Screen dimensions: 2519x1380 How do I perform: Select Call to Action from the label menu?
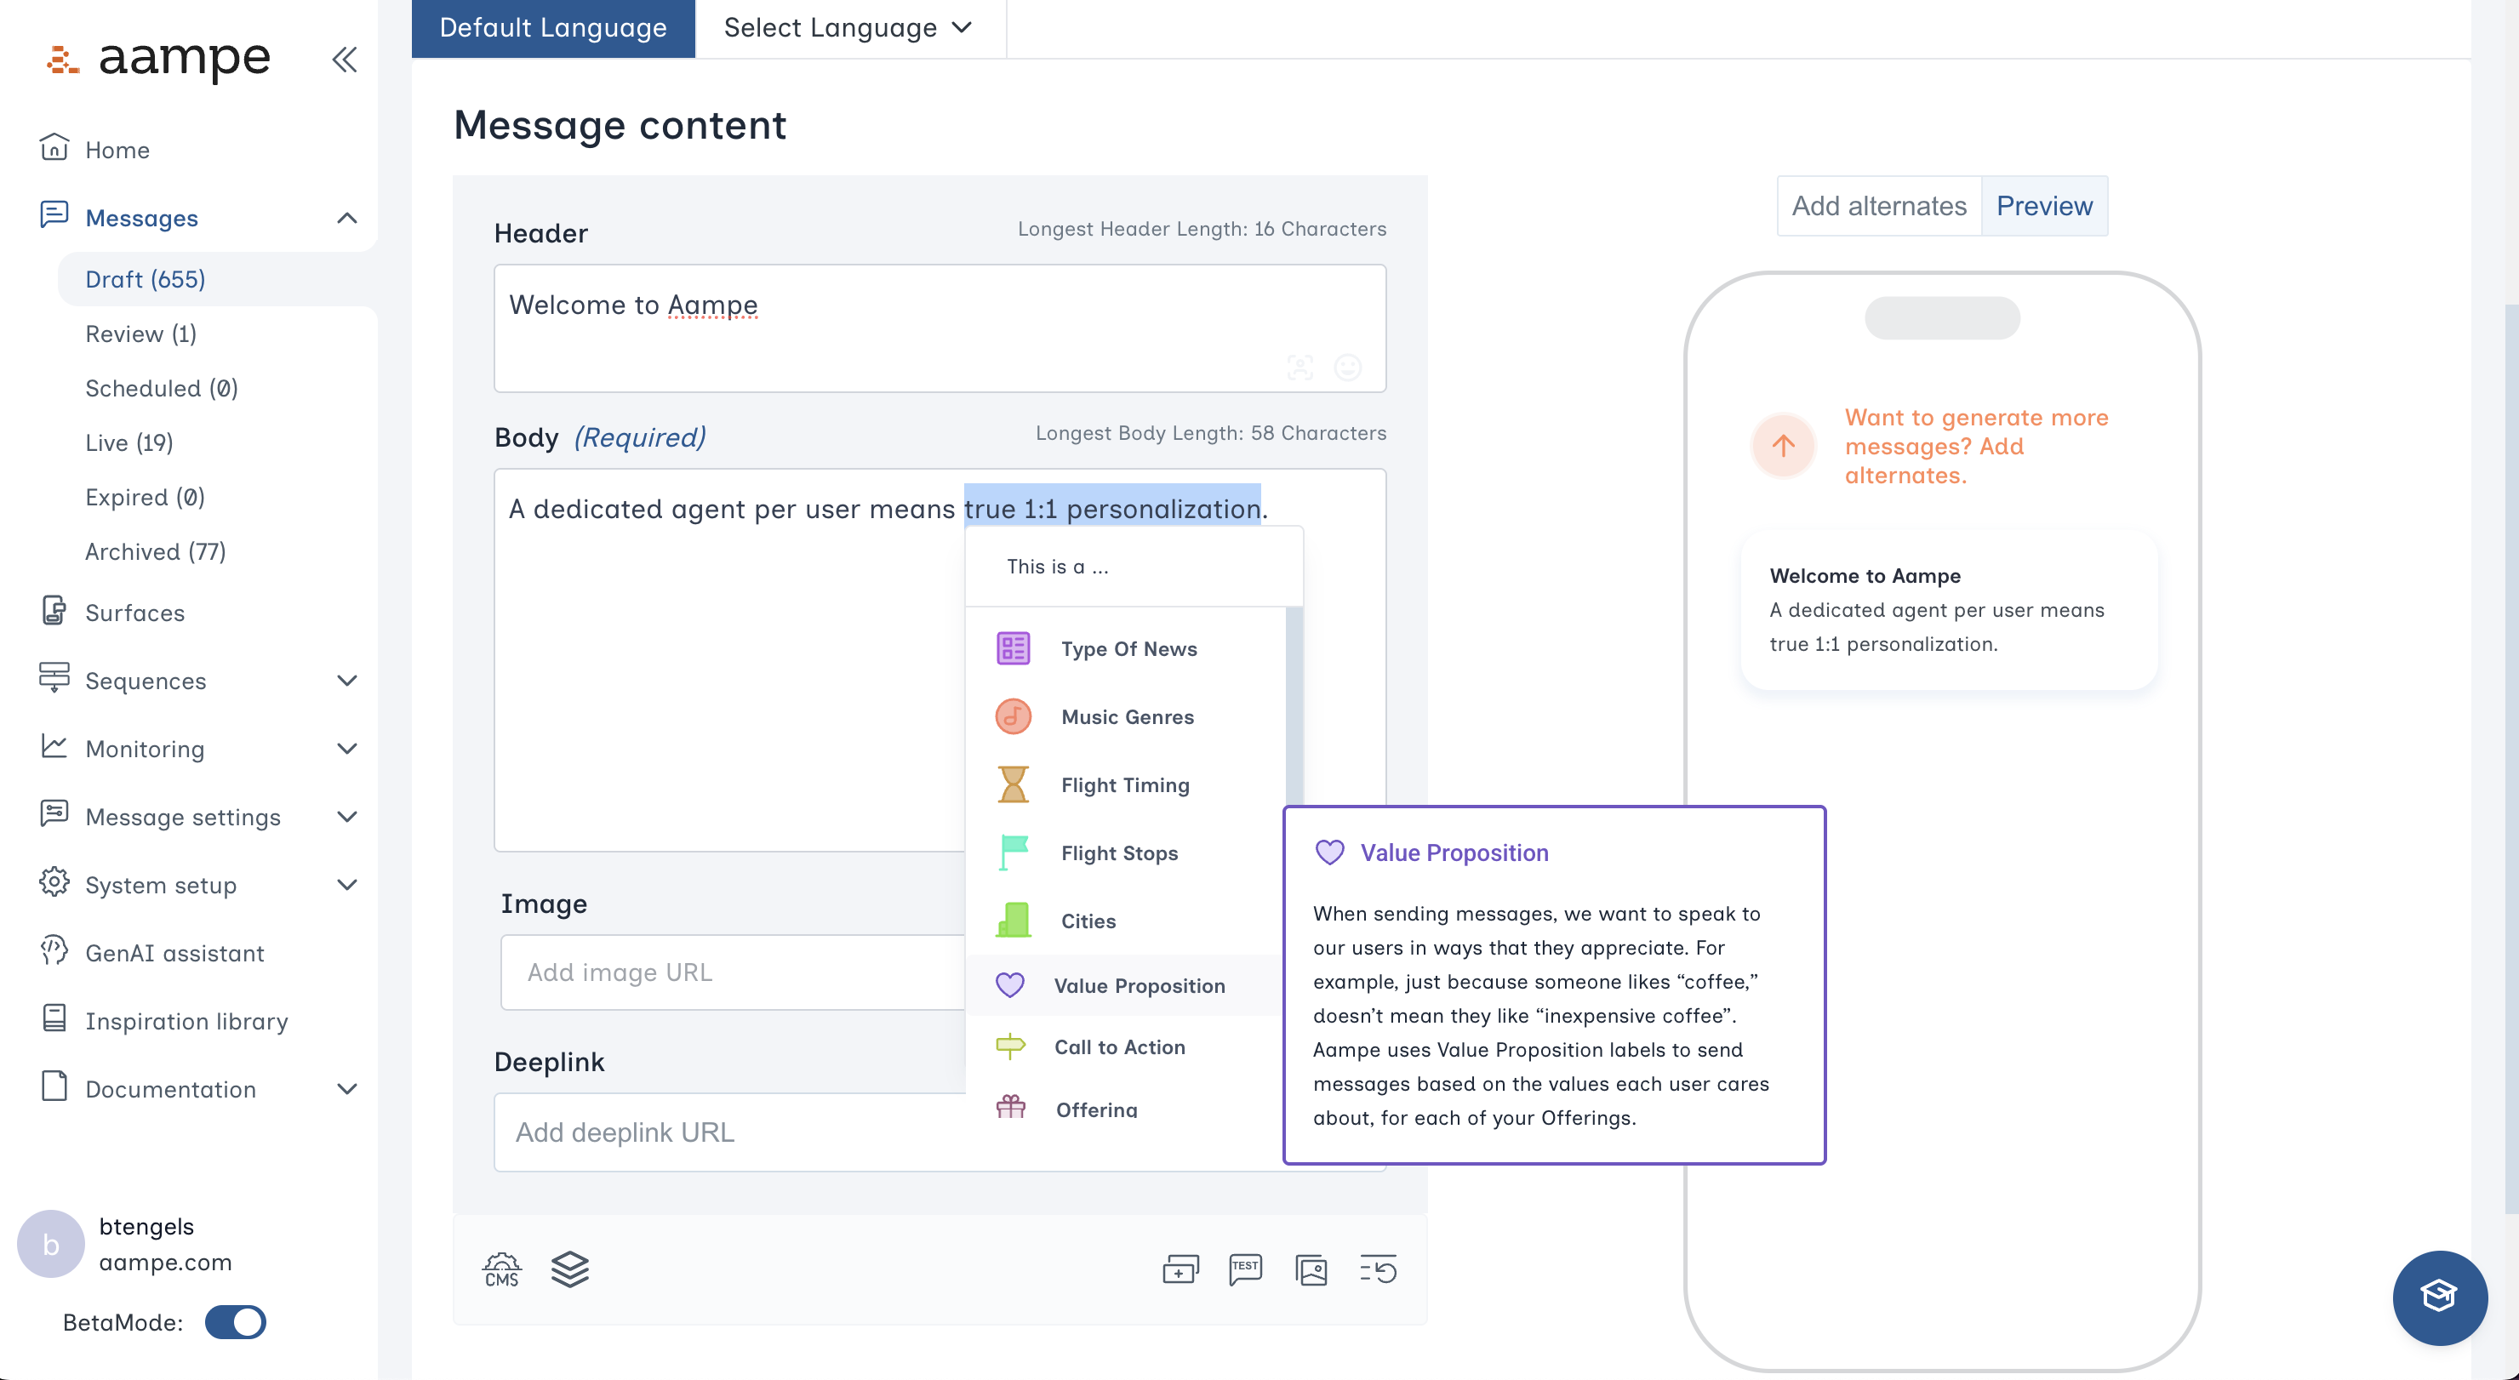[1120, 1046]
